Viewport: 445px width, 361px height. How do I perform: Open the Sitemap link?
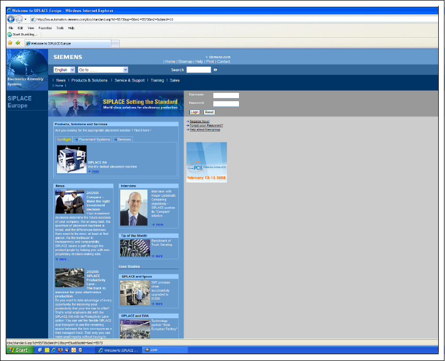(x=185, y=62)
